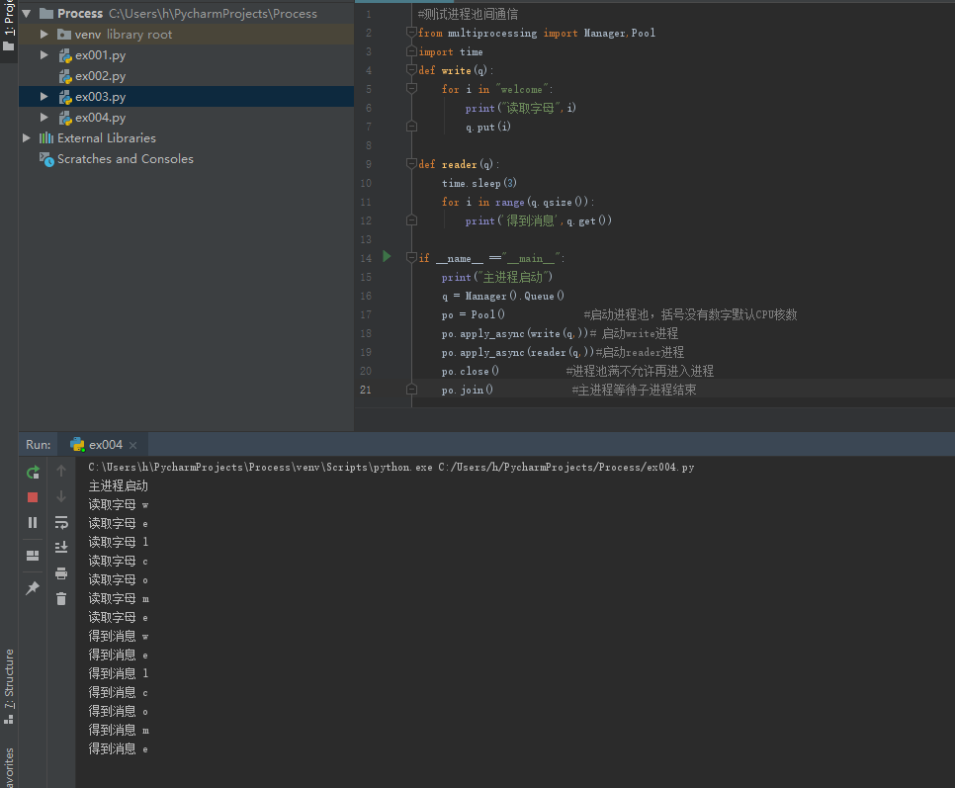Expand the External Libraries node
955x788 pixels.
(26, 137)
